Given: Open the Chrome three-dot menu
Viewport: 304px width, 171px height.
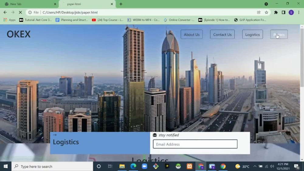Looking at the screenshot, I should coord(299,12).
